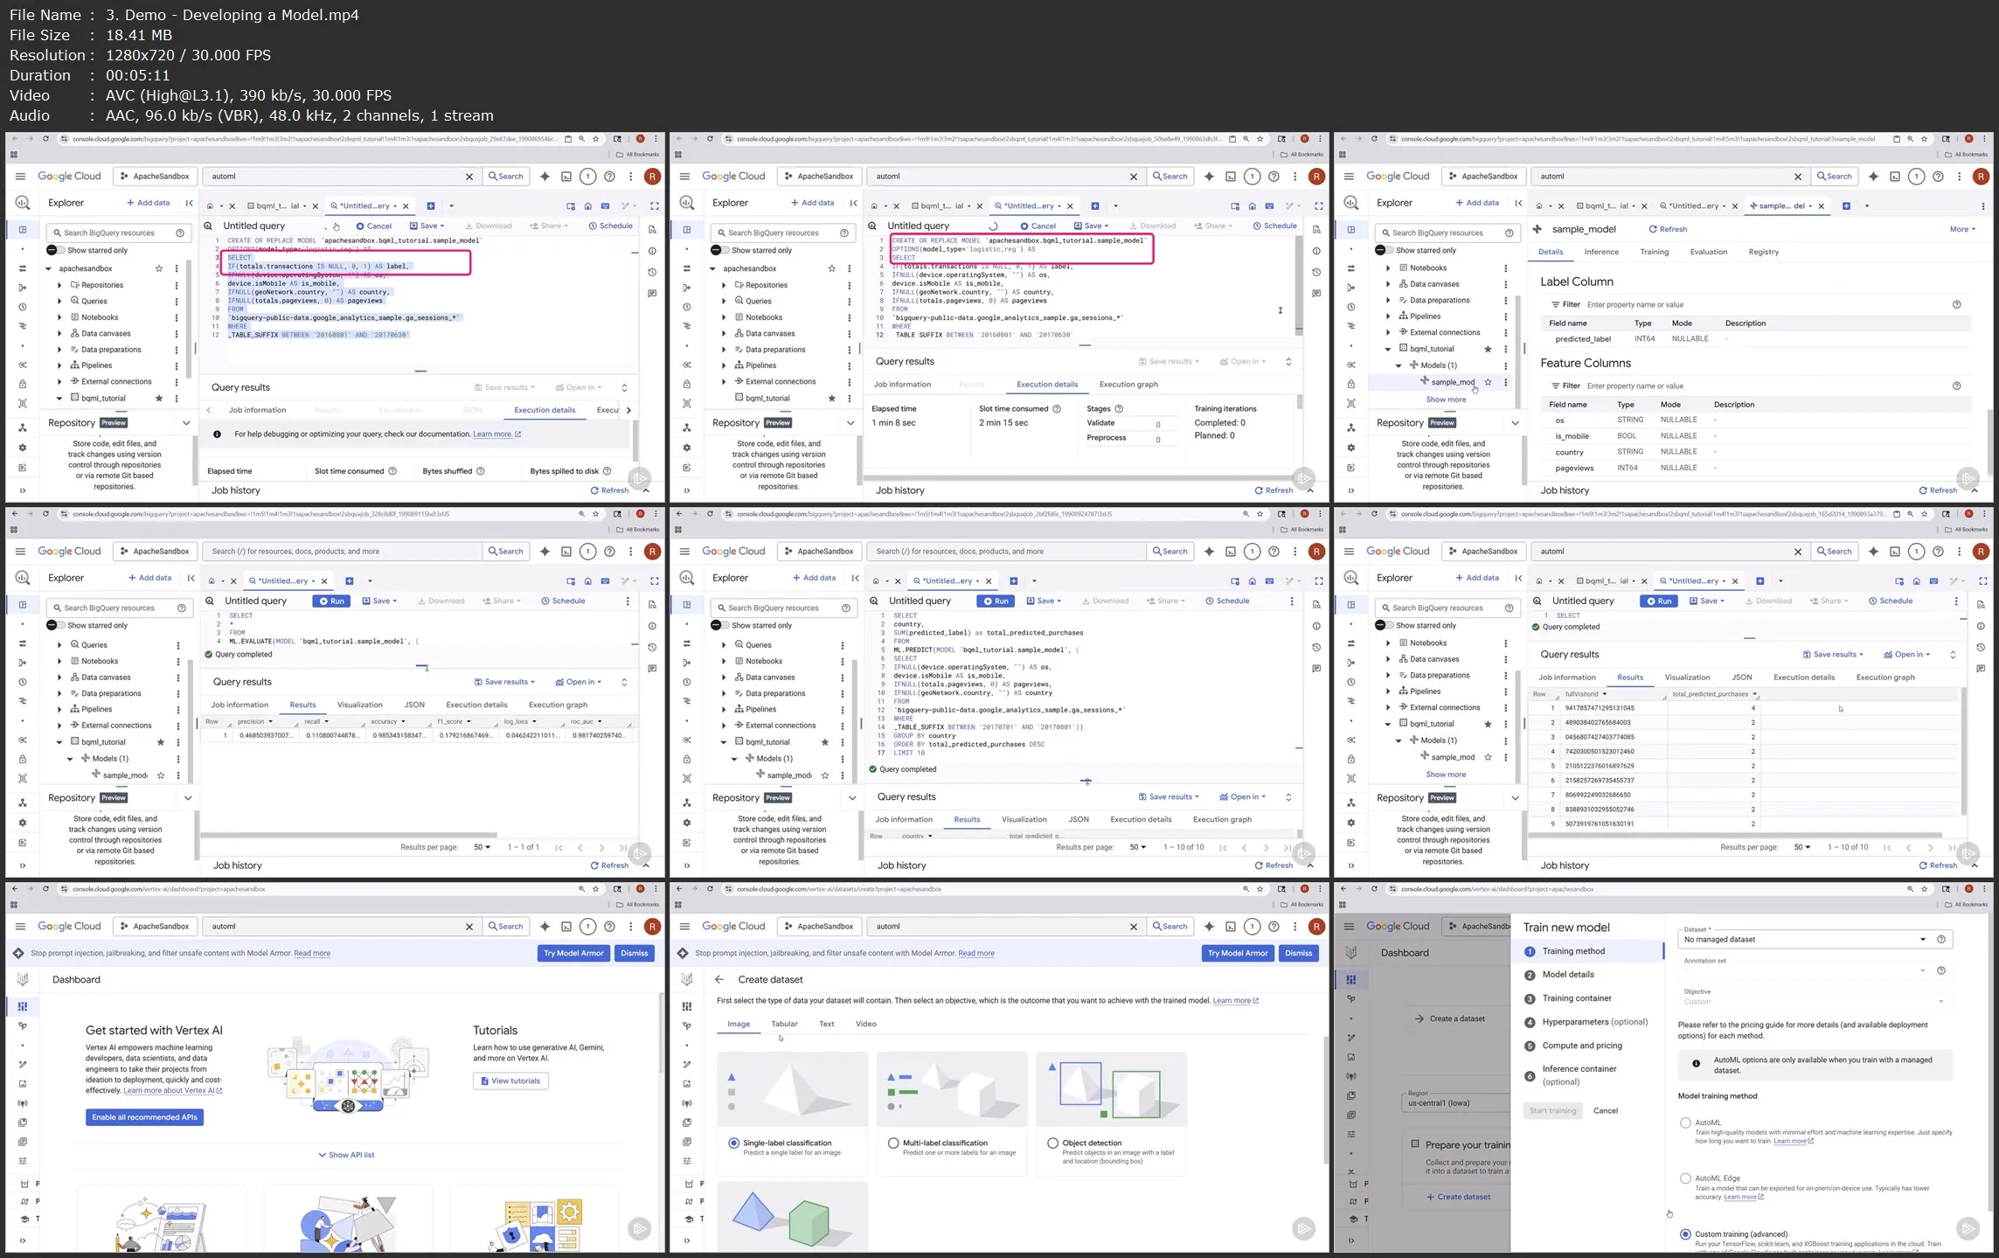Image resolution: width=1999 pixels, height=1258 pixels.
Task: Open Results per page dropdown in ML.EVALUATE frame
Action: (x=482, y=848)
